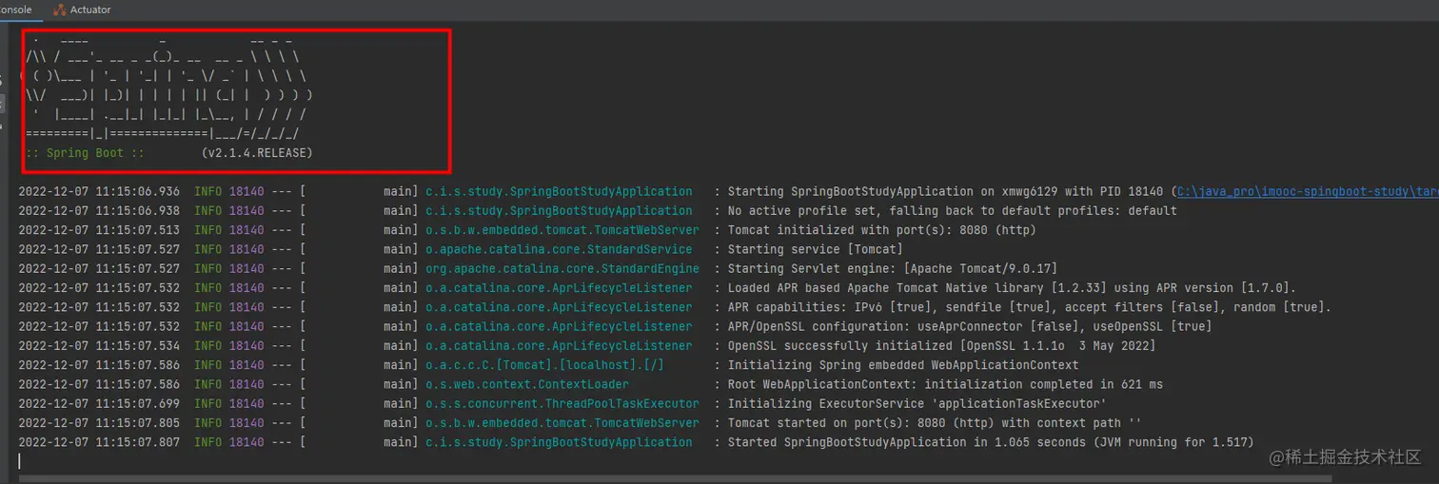Viewport: 1439px width, 484px height.
Task: Click the 'Started SpringBootStudyApplication in 1.065 seconds' message
Action: pyautogui.click(x=991, y=442)
